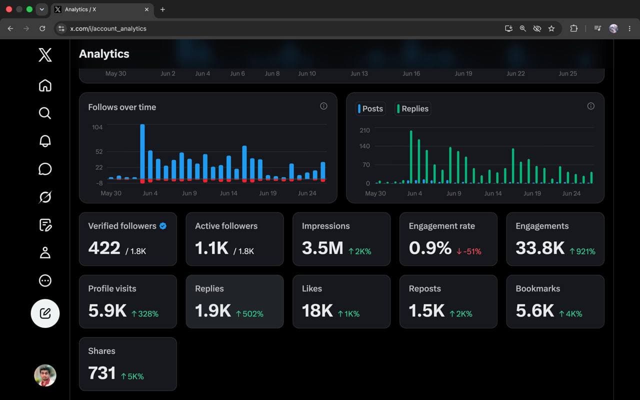The image size is (640, 400).
Task: Click the white compose post button
Action: (45, 313)
